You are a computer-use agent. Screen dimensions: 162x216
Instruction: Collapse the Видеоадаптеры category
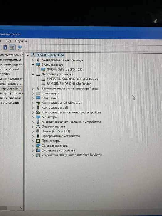click(33, 64)
